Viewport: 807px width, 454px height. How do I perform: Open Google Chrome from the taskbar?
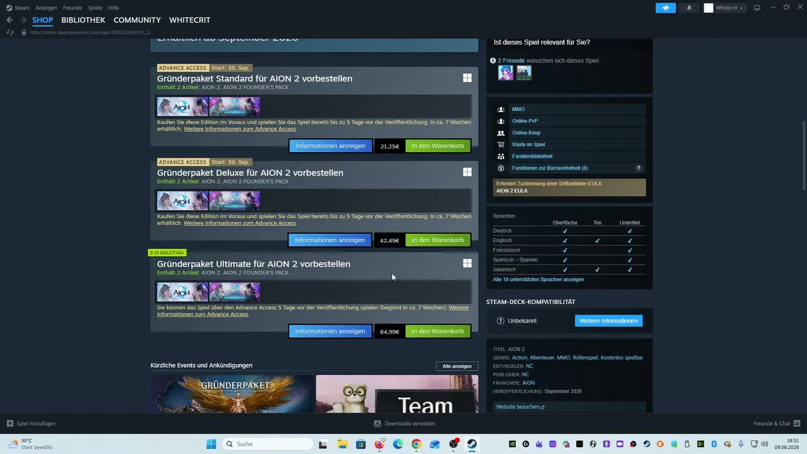pyautogui.click(x=416, y=444)
